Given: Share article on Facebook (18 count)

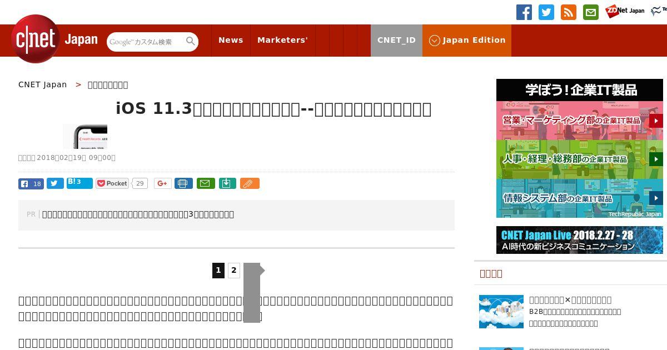Looking at the screenshot, I should (x=31, y=184).
